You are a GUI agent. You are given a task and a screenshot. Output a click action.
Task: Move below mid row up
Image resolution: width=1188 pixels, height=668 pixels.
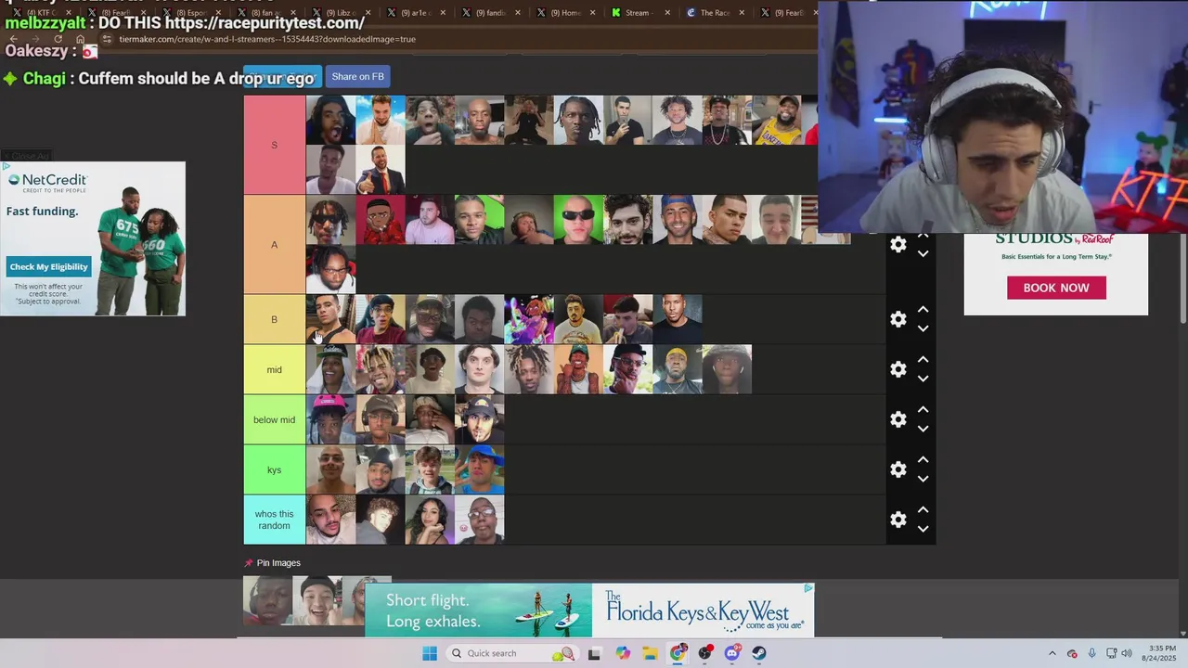point(923,409)
